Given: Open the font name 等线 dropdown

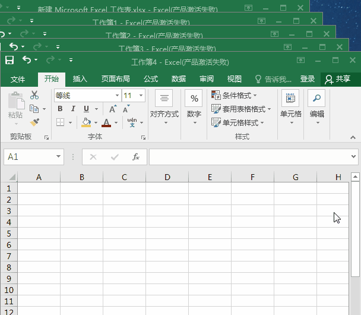Looking at the screenshot, I should point(117,96).
